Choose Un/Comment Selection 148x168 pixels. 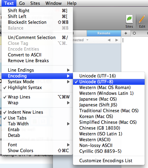37,38
